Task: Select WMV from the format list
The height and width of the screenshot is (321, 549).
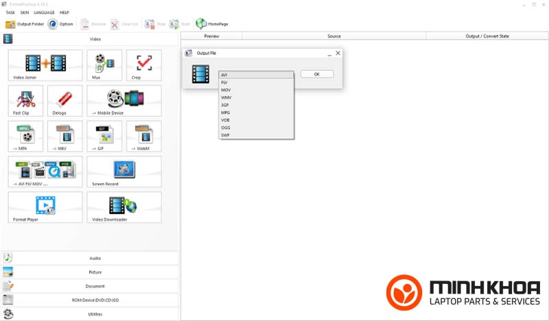Action: pyautogui.click(x=256, y=97)
